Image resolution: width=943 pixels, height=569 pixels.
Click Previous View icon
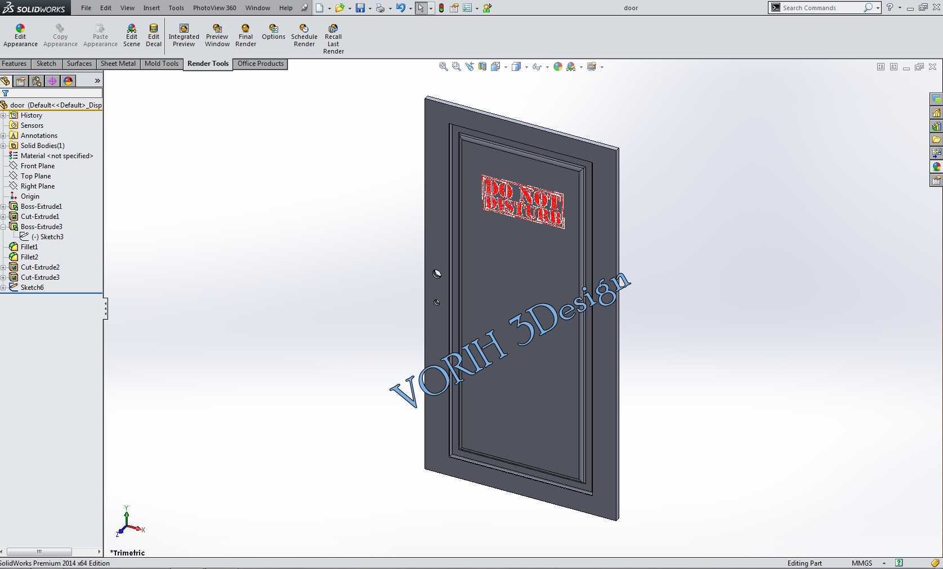click(470, 66)
